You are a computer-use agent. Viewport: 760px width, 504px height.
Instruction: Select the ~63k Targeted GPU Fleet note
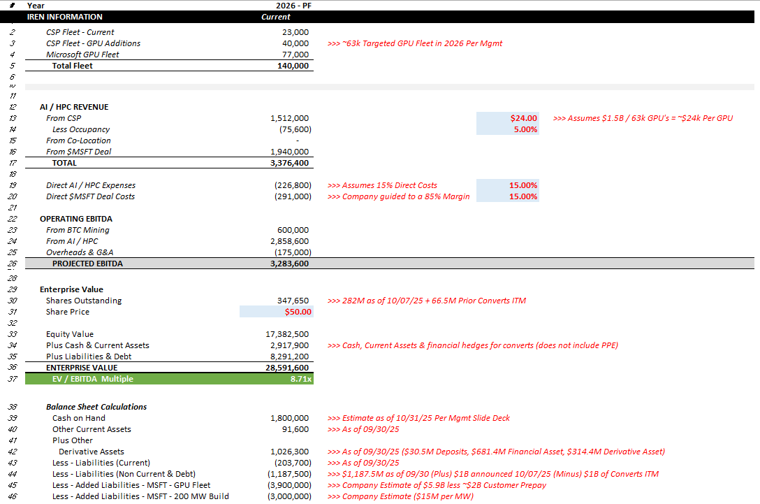415,43
